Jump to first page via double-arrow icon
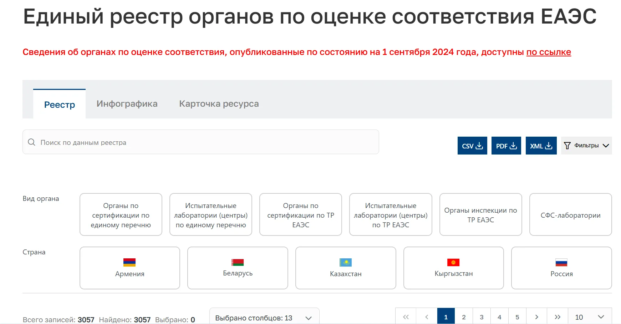This screenshot has height=324, width=621. (406, 316)
